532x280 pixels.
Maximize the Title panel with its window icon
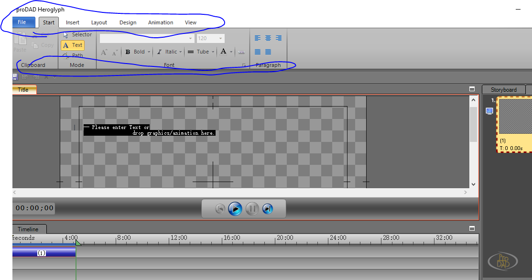tap(472, 89)
